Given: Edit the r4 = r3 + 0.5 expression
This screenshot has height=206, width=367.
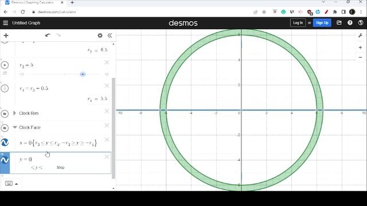Looking at the screenshot, I should pos(34,88).
